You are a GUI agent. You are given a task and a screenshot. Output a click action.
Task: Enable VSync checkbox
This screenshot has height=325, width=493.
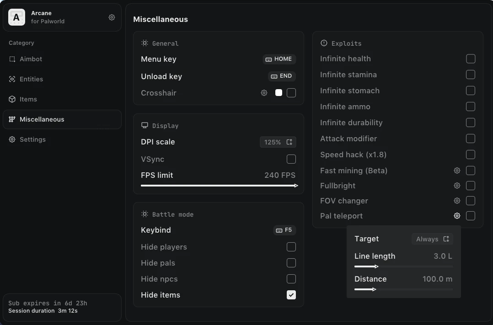pos(291,159)
